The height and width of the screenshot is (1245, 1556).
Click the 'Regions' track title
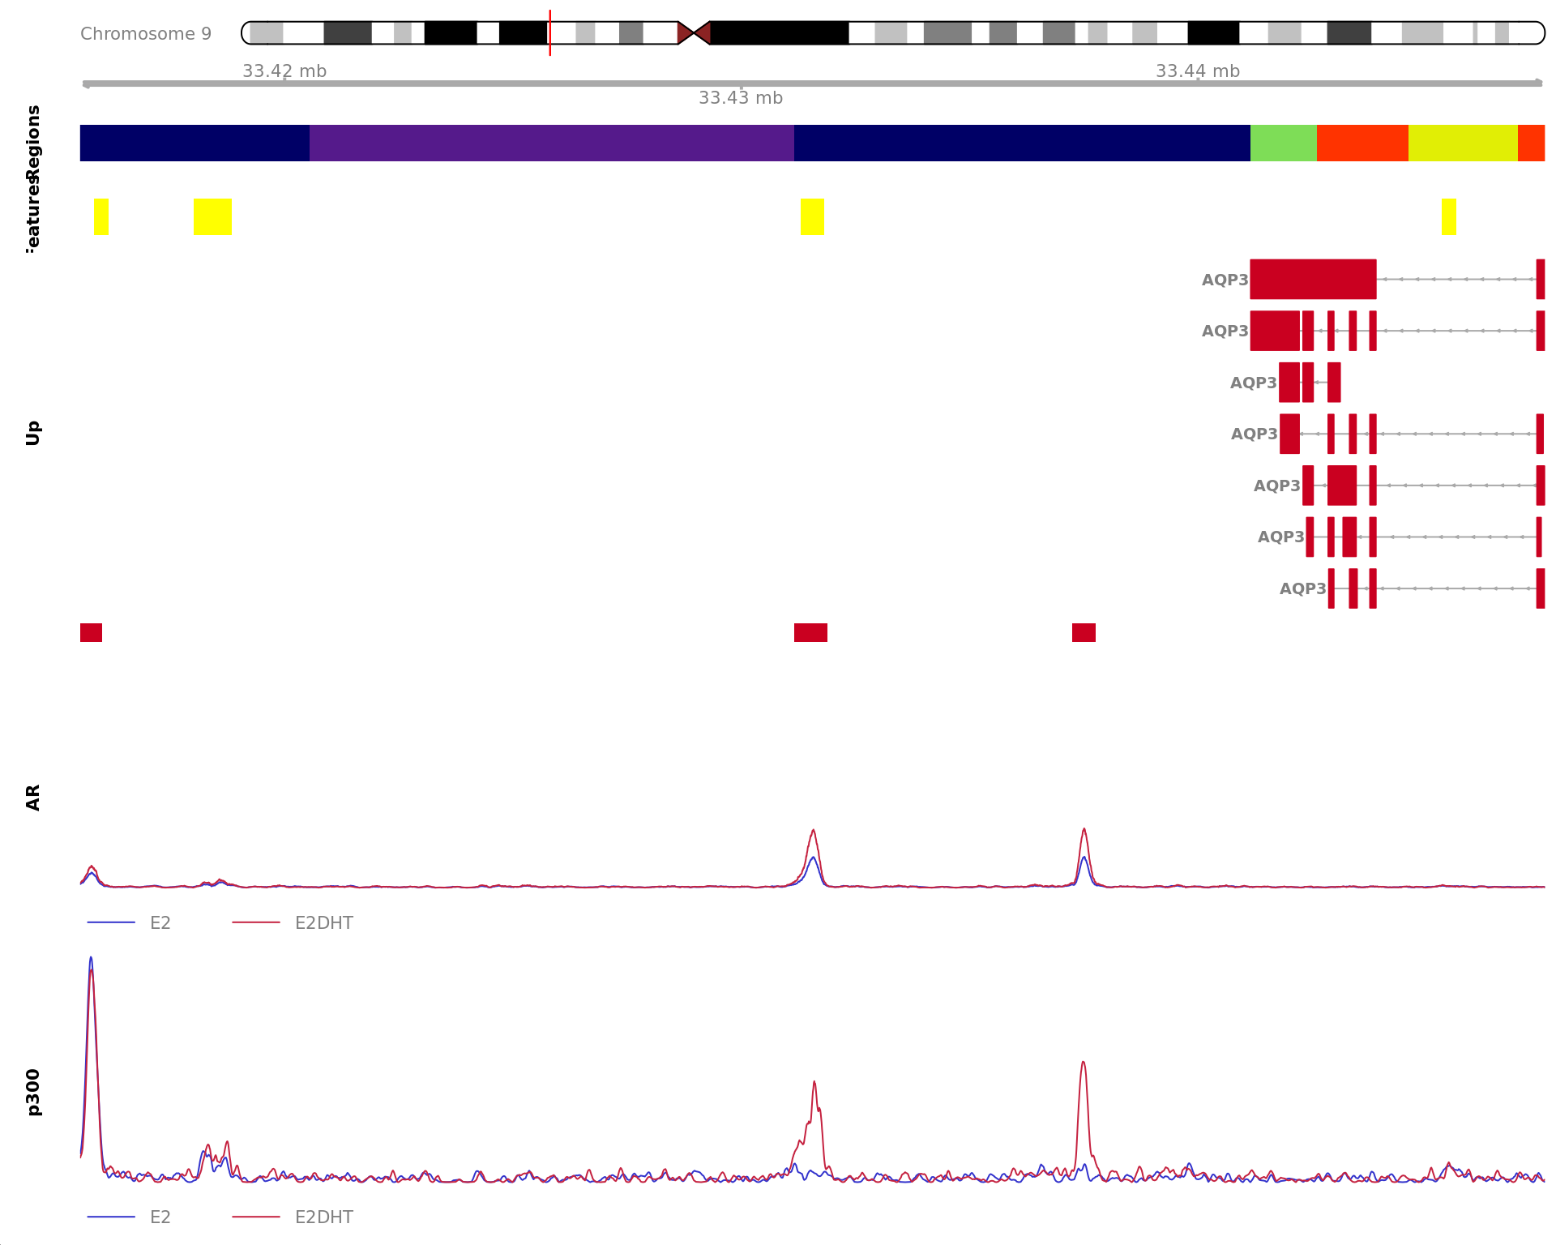tap(33, 143)
